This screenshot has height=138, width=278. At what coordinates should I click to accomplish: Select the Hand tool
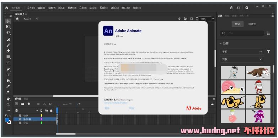point(8,99)
